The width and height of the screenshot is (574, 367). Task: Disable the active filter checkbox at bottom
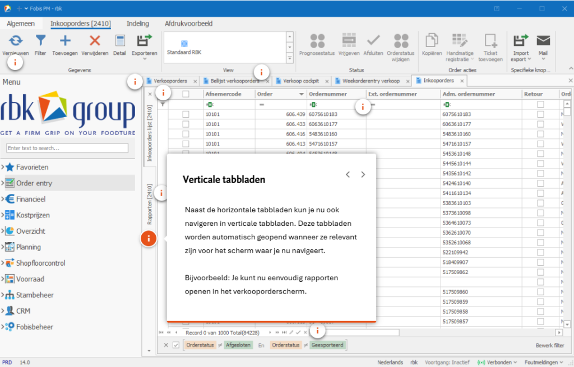(176, 345)
